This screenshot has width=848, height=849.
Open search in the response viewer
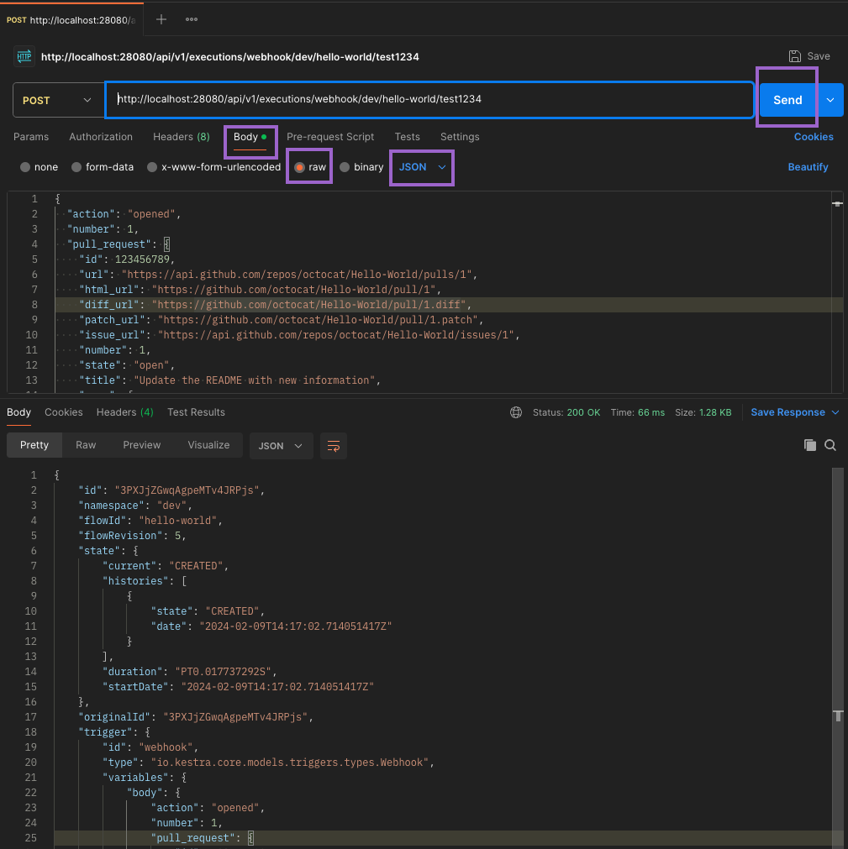coord(830,445)
